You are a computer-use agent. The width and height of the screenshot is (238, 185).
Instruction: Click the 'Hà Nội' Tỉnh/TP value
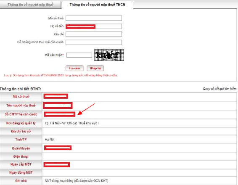pyautogui.click(x=50, y=140)
